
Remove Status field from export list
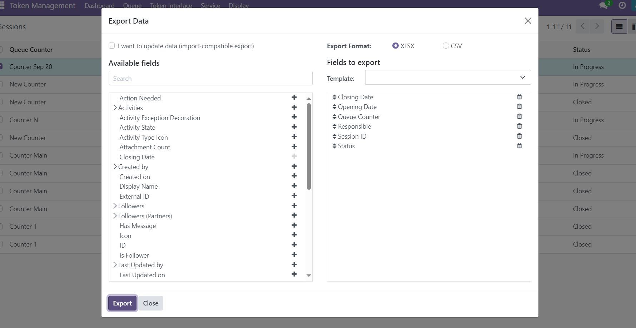point(519,146)
